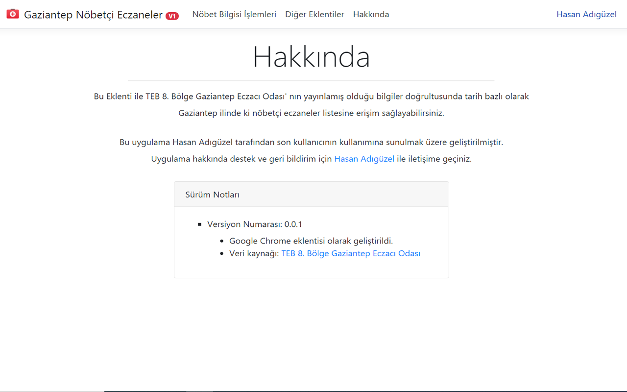Click the Veri kaynağı: label

coord(254,253)
